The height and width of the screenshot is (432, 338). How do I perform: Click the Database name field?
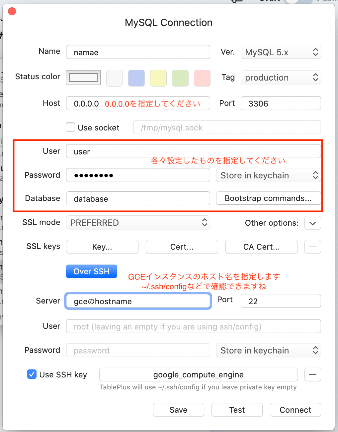[x=138, y=198]
